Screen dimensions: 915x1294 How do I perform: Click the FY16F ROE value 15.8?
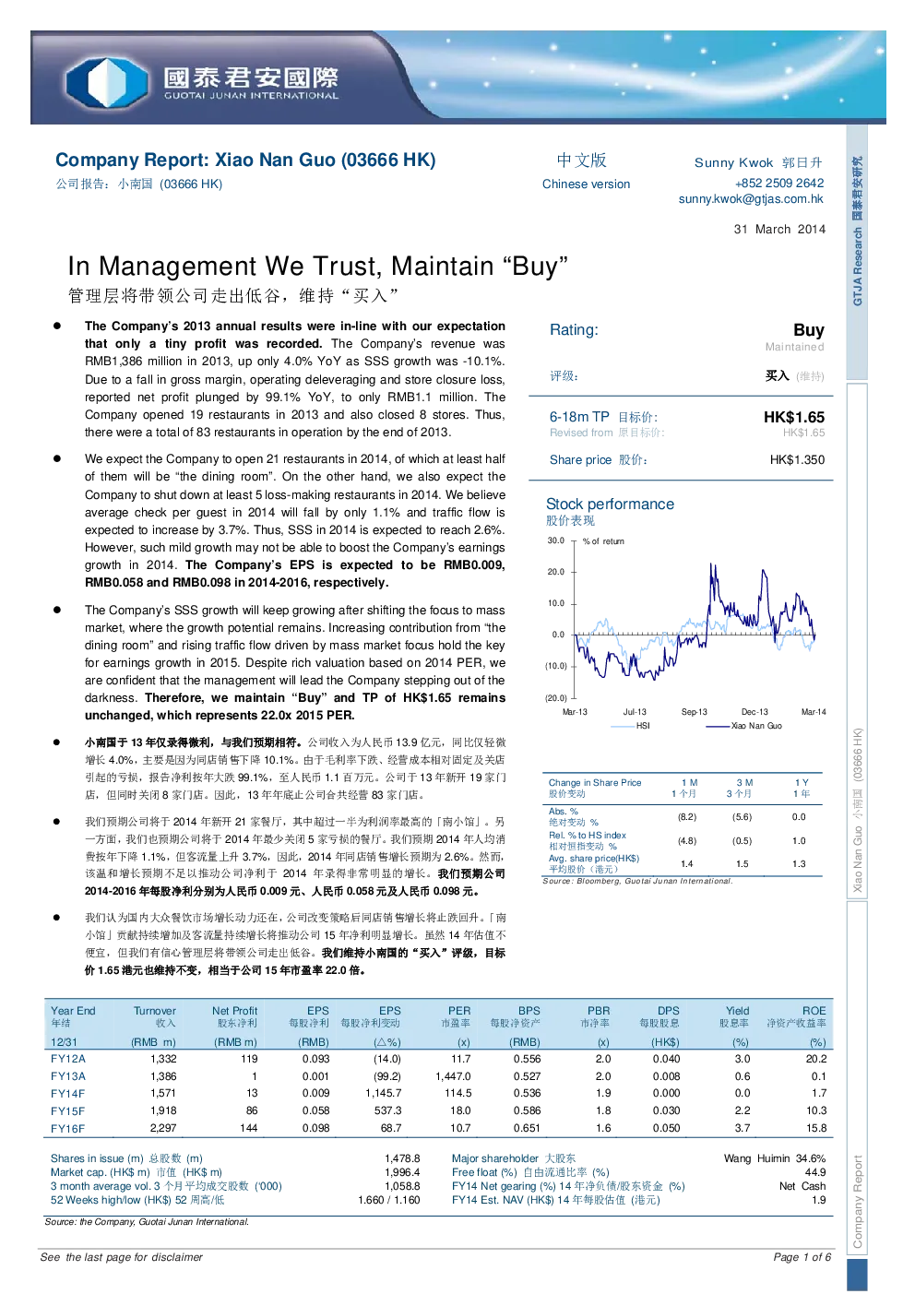click(x=816, y=1128)
